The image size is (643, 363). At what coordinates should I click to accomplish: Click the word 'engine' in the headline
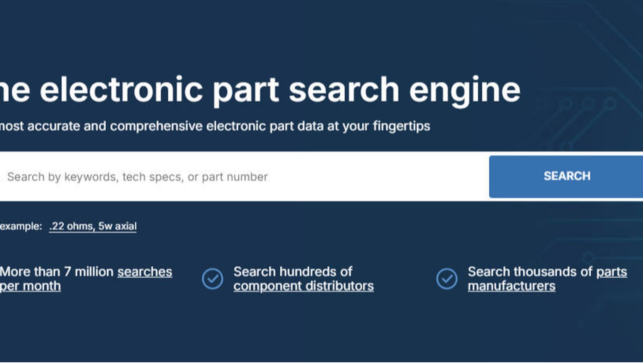[x=465, y=90]
